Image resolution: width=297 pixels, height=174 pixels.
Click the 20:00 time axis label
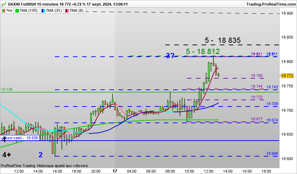click(96, 171)
